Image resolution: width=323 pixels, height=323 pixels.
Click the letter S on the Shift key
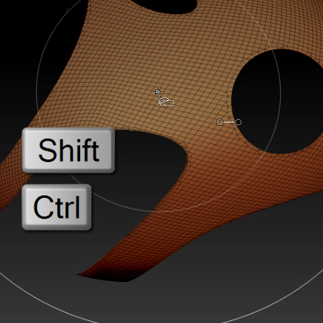tap(46, 150)
